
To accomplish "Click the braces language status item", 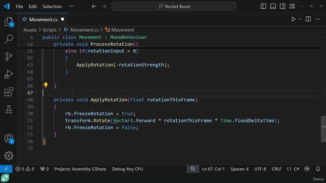I will [289, 169].
